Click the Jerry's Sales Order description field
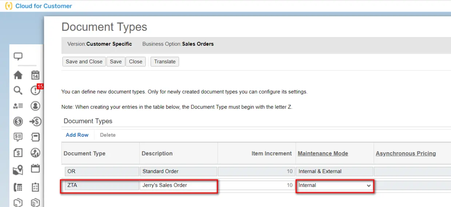The image size is (451, 207). pos(178,185)
